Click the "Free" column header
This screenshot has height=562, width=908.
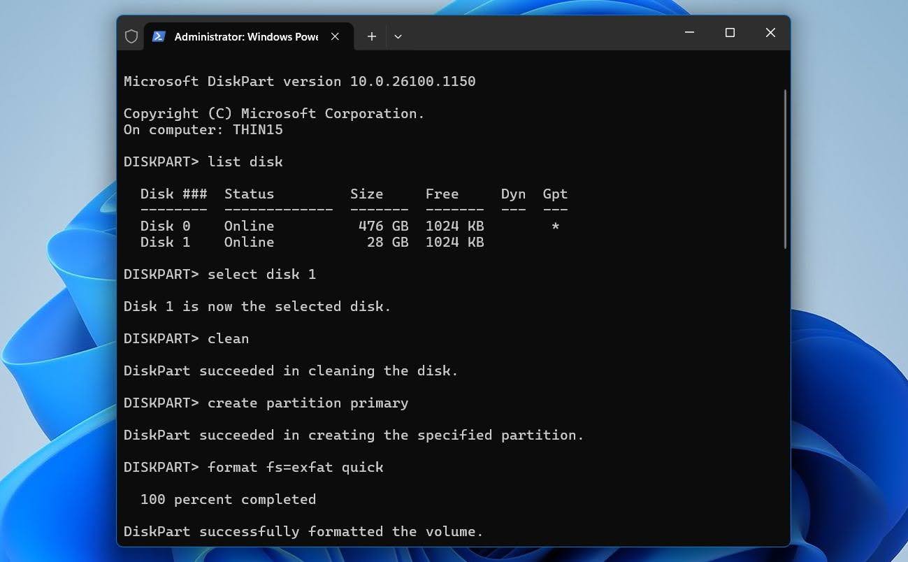(442, 194)
